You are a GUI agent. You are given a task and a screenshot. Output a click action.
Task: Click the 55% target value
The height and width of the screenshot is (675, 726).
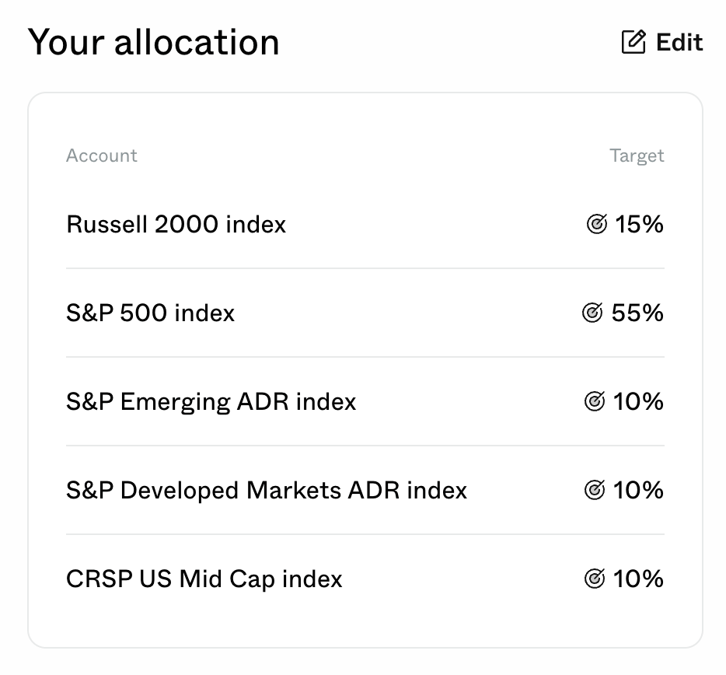(x=637, y=313)
